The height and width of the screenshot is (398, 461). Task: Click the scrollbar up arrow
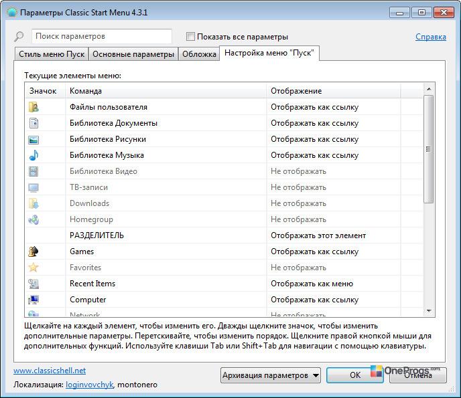point(429,89)
